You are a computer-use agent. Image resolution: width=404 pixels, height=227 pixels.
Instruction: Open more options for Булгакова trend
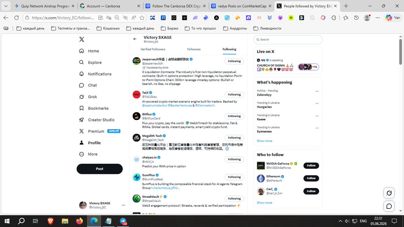(x=317, y=128)
